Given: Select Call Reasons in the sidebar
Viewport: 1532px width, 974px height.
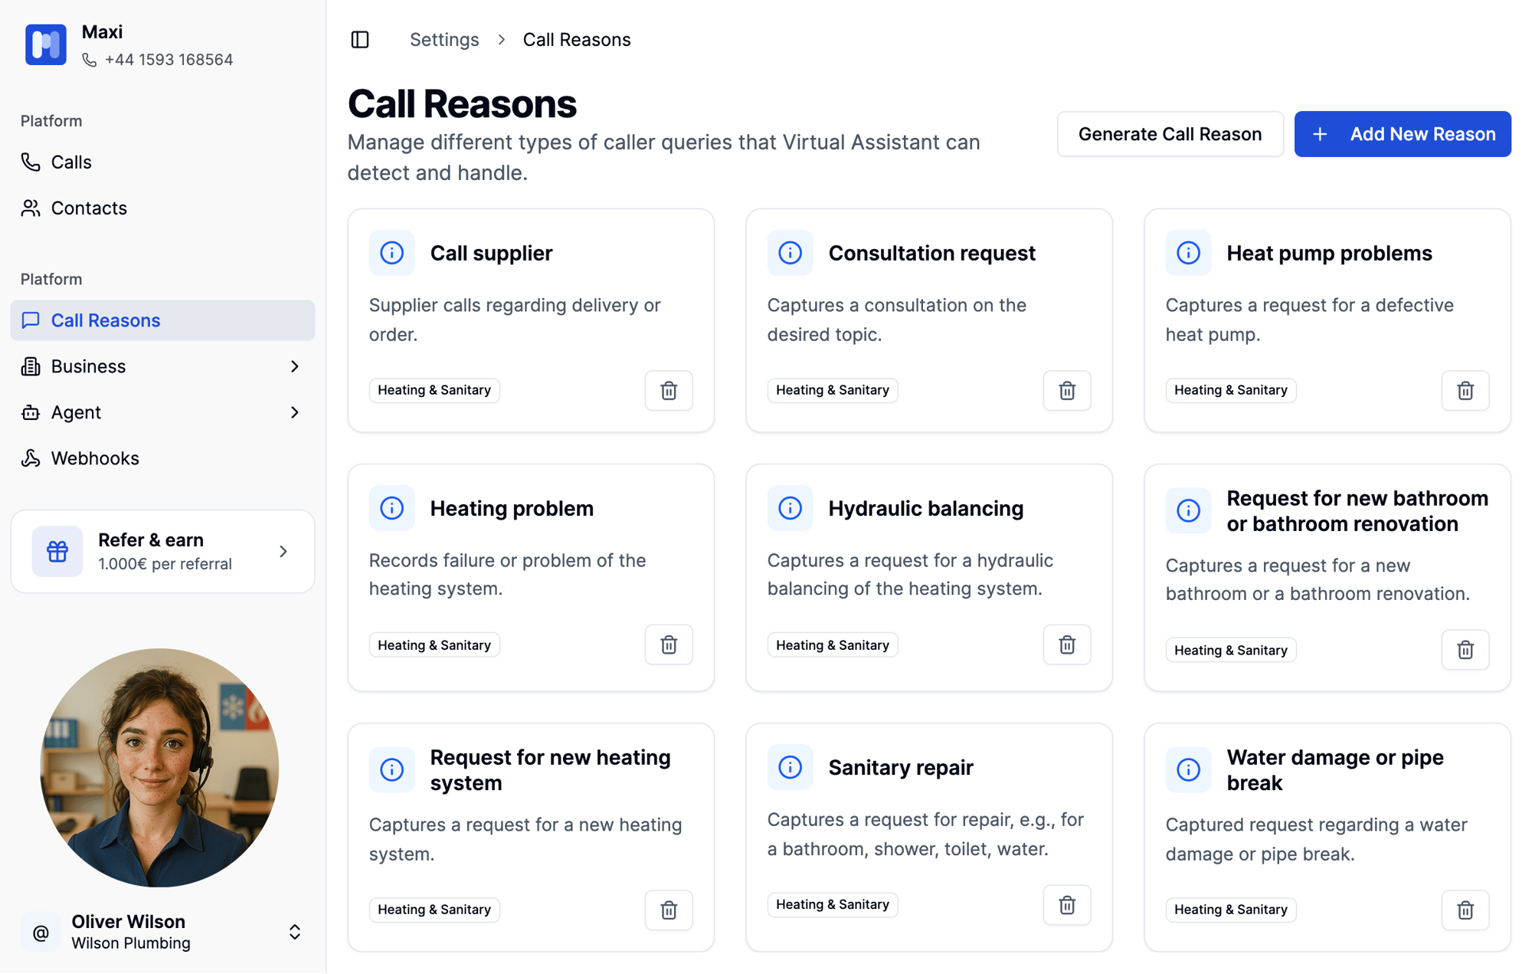Looking at the screenshot, I should pyautogui.click(x=105, y=320).
